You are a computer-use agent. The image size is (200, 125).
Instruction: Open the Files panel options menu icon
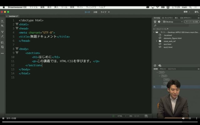[x=198, y=18]
